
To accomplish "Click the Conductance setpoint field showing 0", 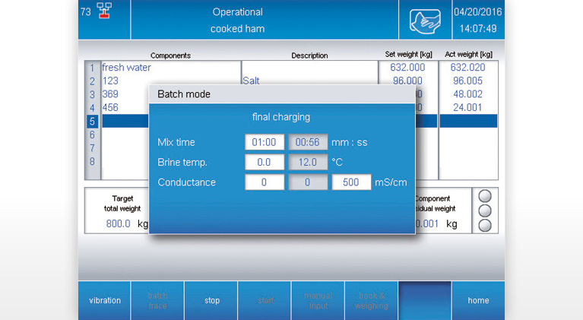I will (x=265, y=182).
